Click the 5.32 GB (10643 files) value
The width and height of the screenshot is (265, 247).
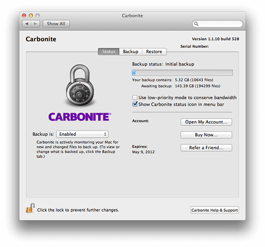[x=194, y=80]
